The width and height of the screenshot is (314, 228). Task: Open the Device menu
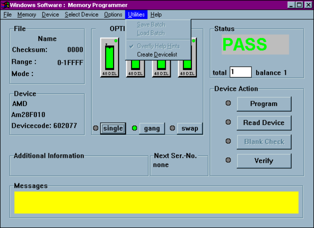[x=50, y=15]
